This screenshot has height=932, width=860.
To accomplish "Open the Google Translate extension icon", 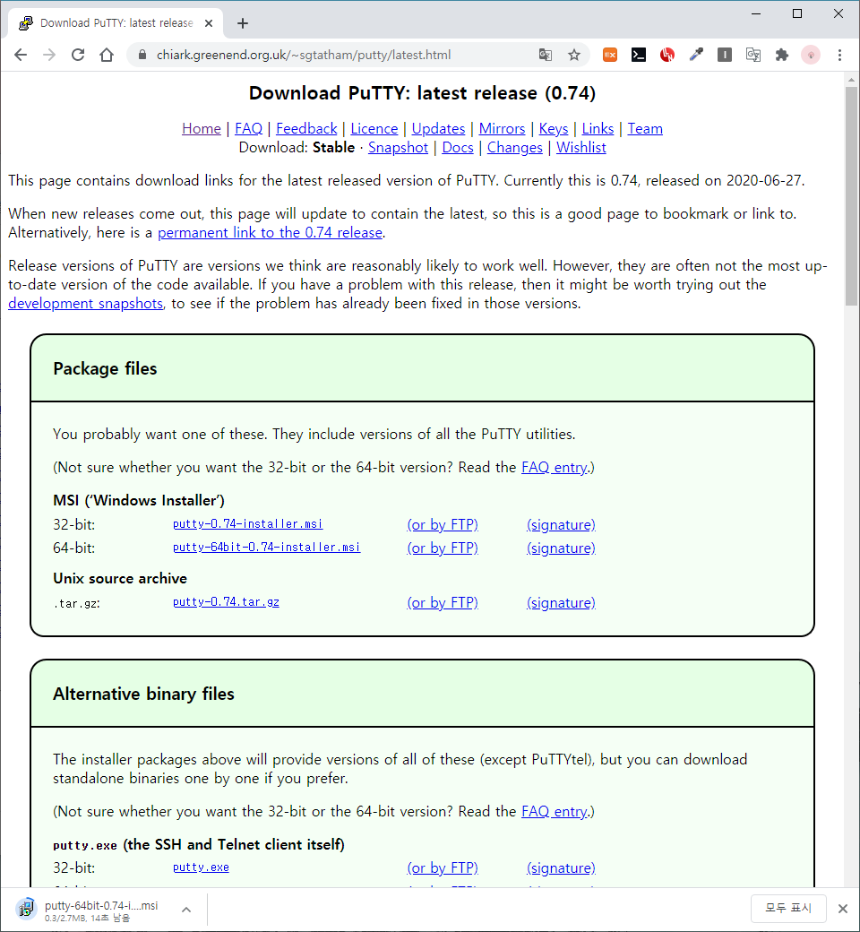I will pyautogui.click(x=753, y=56).
